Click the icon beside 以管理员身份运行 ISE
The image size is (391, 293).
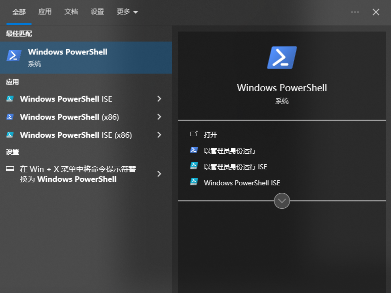click(194, 166)
